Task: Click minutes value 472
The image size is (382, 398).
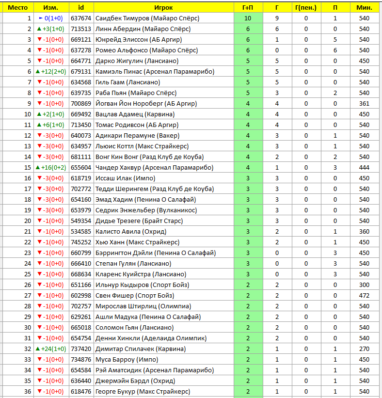Action: [365, 295]
